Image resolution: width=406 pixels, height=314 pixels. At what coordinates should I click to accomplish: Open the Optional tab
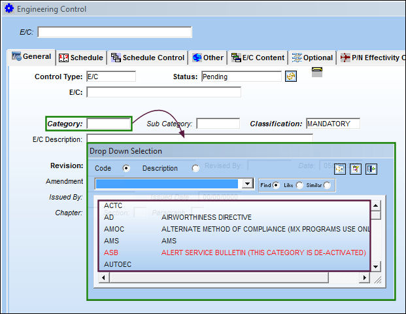click(313, 58)
